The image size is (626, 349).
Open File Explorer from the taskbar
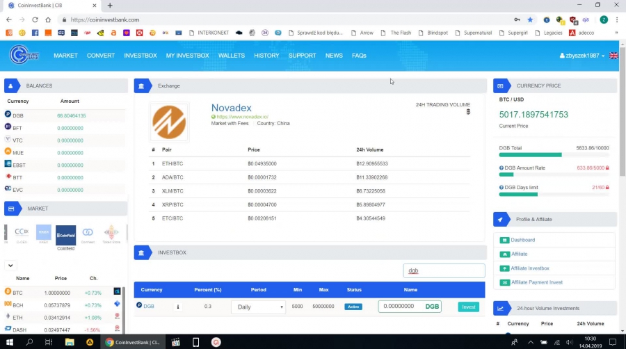pos(70,342)
